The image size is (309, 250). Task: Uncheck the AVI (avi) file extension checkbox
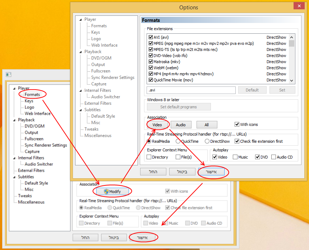(x=151, y=37)
